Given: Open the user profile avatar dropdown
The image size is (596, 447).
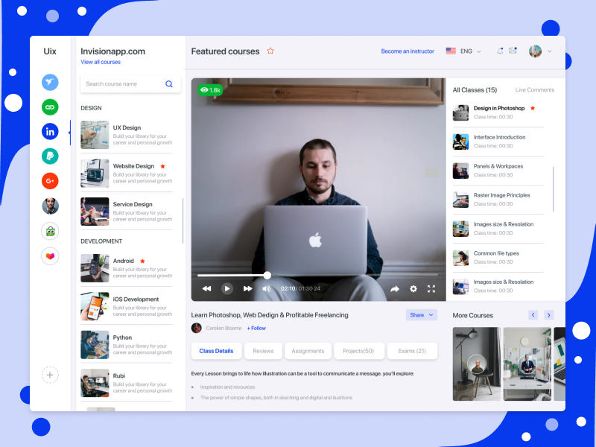Looking at the screenshot, I should [540, 51].
